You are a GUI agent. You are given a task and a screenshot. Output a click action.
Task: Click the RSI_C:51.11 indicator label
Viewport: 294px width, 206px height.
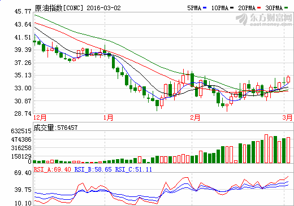click(133, 169)
